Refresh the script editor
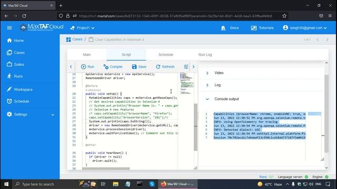This screenshot has height=189, width=337. coord(165,67)
